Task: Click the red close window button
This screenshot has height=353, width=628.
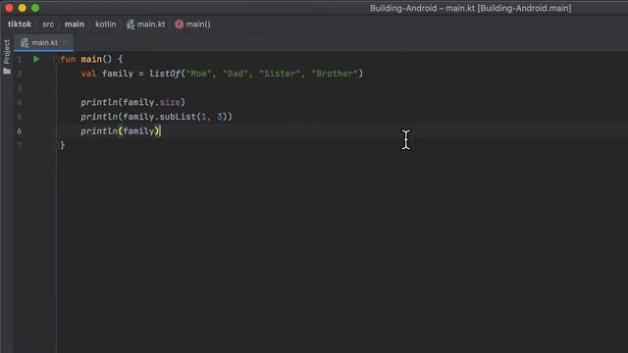Action: click(9, 8)
